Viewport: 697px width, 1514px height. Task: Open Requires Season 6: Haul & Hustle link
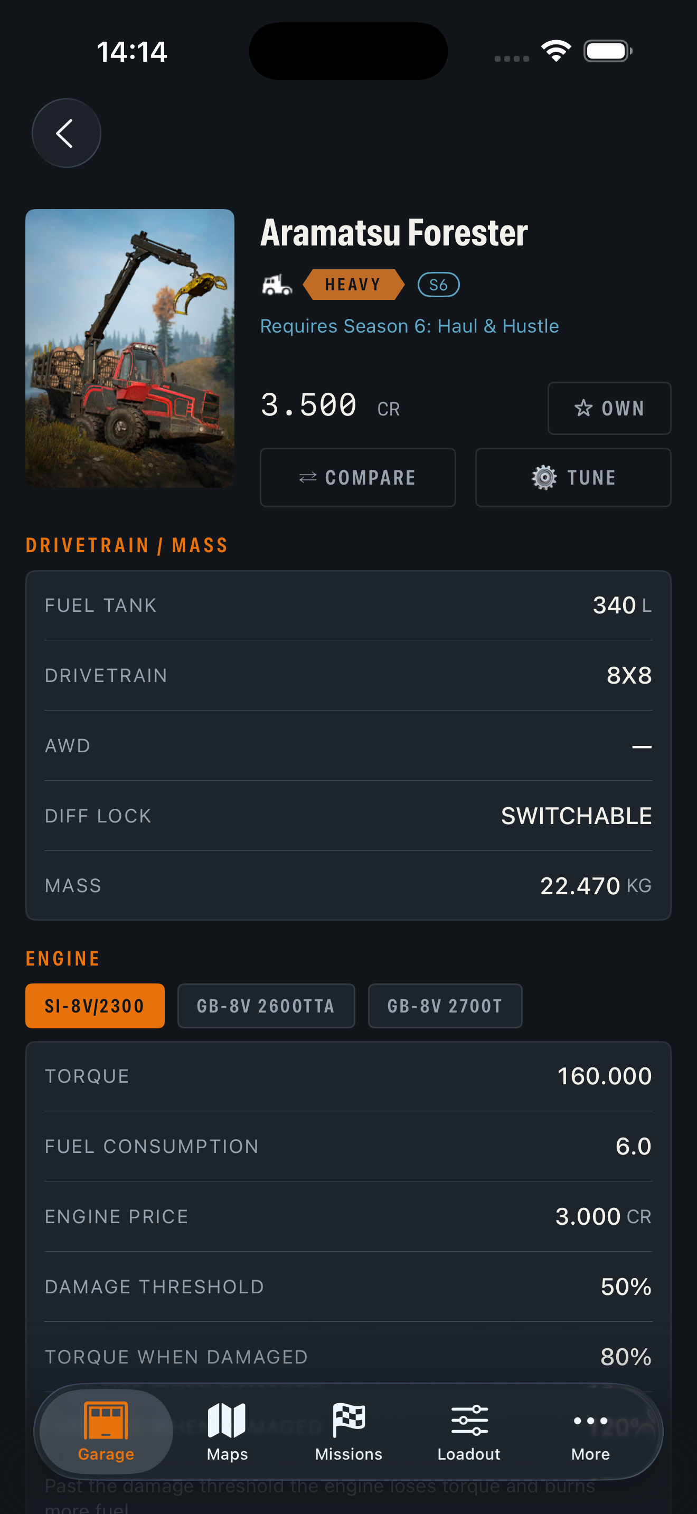409,326
